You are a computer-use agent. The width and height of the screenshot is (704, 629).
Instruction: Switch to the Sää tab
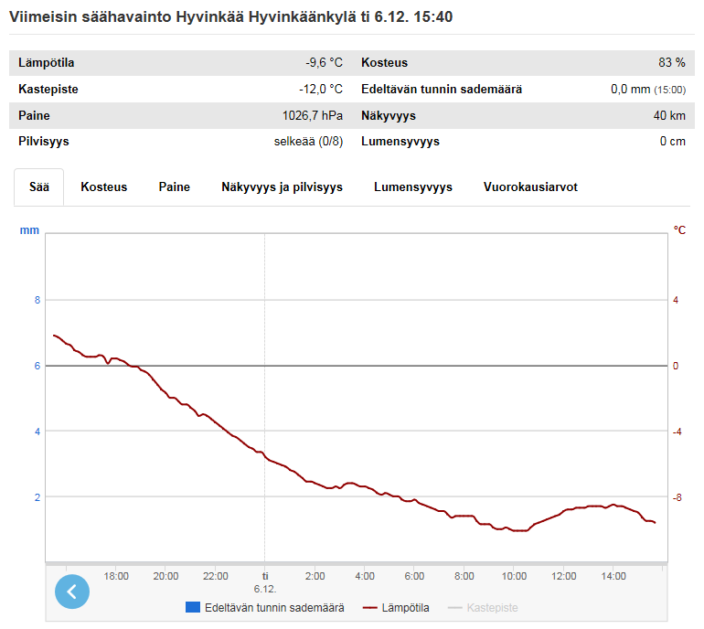39,187
